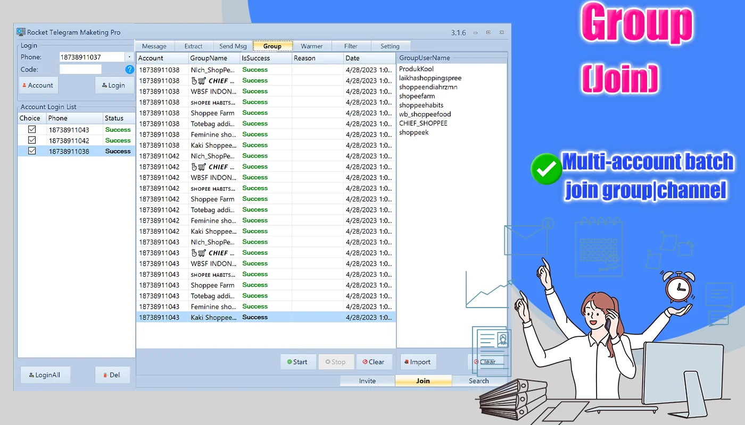Click the Del button

point(112,375)
